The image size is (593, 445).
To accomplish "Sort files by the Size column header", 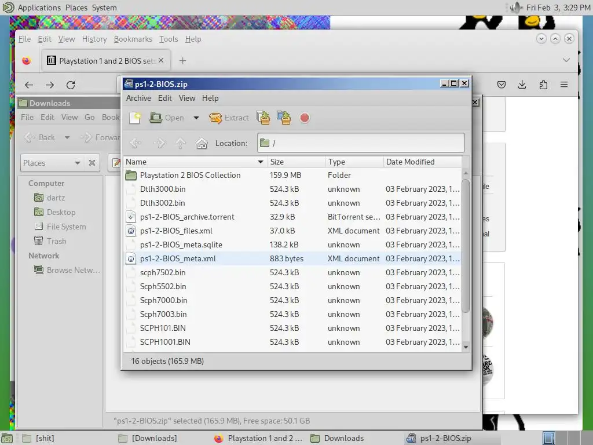I will coord(296,162).
